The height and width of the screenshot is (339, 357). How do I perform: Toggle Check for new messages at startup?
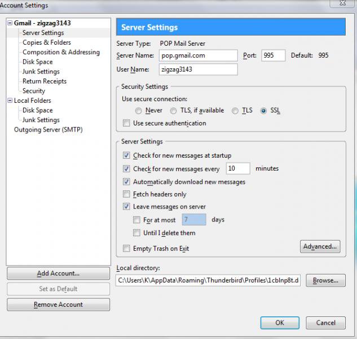click(x=126, y=155)
